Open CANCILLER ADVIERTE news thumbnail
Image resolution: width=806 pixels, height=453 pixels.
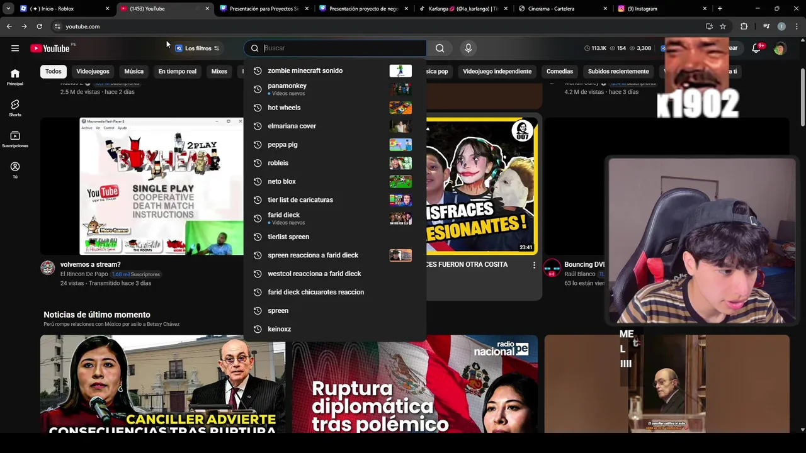162,384
